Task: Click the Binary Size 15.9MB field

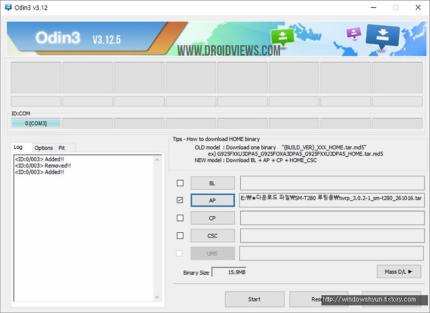Action: (229, 272)
